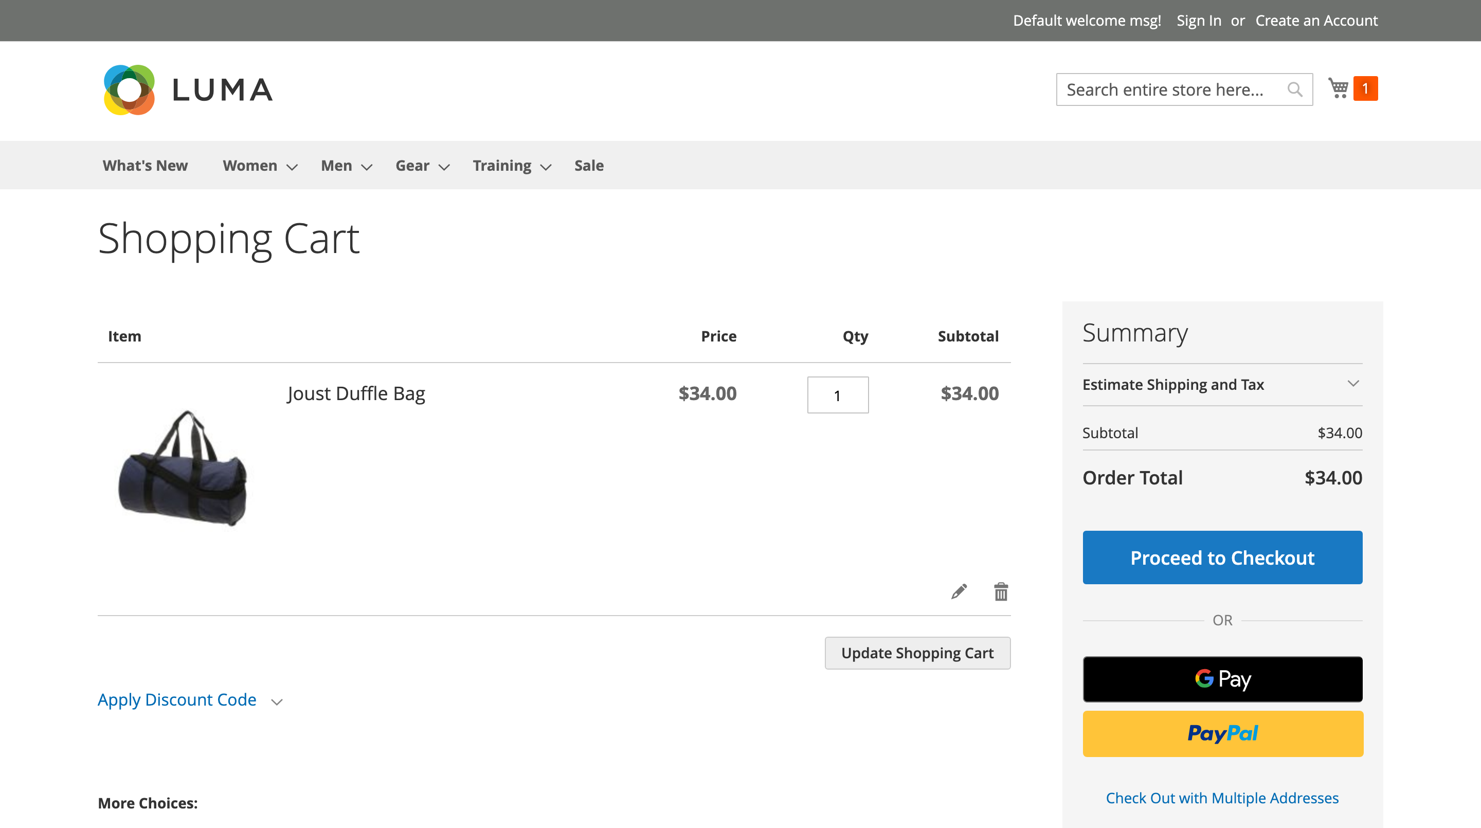Viewport: 1481px width, 828px height.
Task: Pay with the Google Pay button
Action: click(x=1222, y=679)
